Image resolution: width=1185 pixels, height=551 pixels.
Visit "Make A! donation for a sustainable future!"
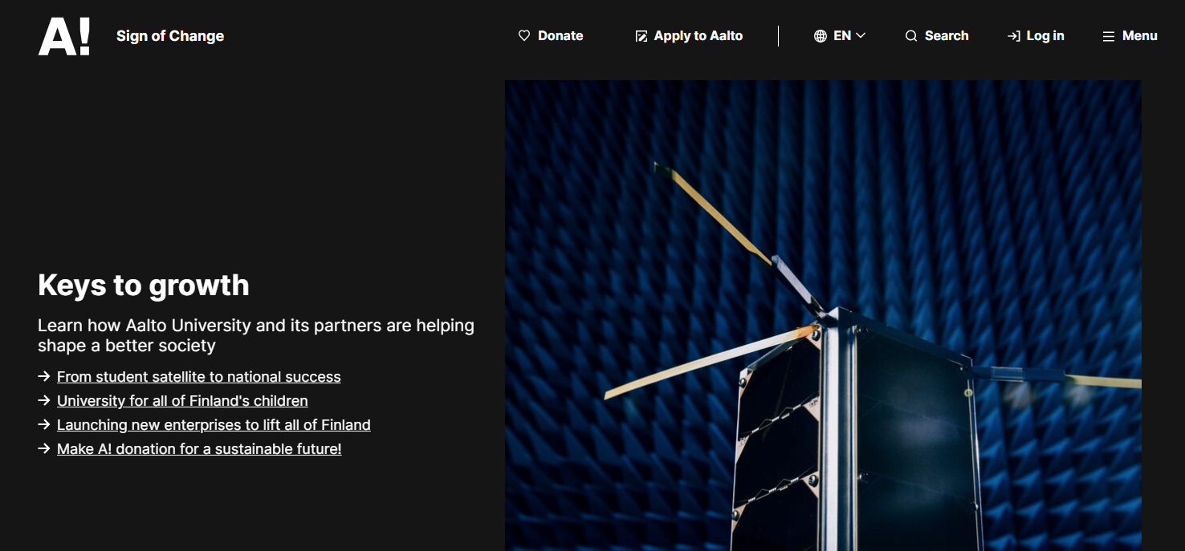point(199,449)
